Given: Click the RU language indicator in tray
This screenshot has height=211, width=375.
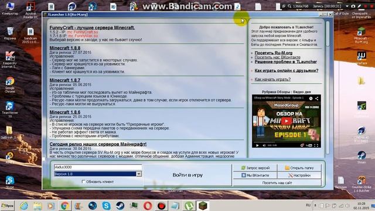Looking at the screenshot, I should tap(308, 205).
